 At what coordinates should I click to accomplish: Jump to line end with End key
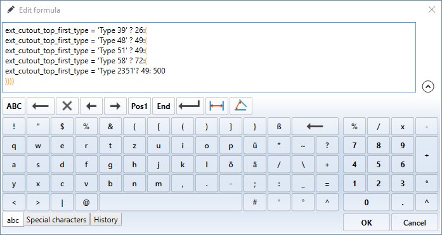[164, 106]
